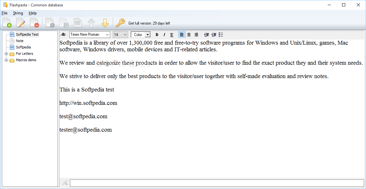Click the text page toolbar icon

point(78,23)
